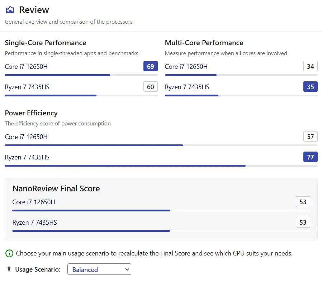Viewport: 322px width, 282px height.
Task: Open the Balanced usage scenario dropdown
Action: [x=99, y=269]
